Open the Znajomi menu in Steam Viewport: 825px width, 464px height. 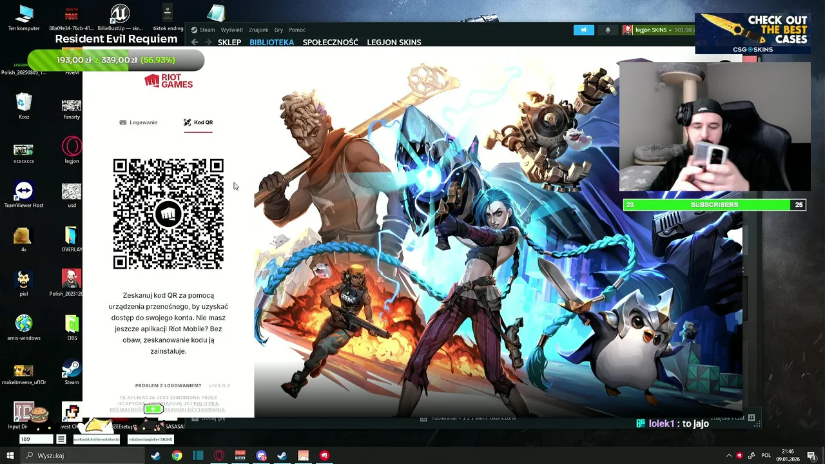tap(258, 30)
